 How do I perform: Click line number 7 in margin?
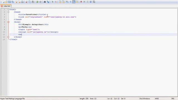click(4, 24)
